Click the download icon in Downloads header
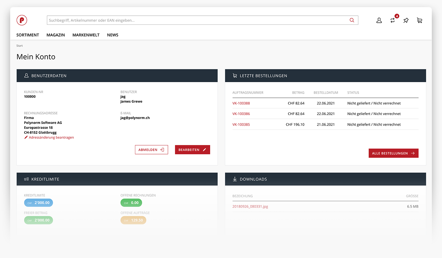This screenshot has height=258, width=442. tap(235, 179)
